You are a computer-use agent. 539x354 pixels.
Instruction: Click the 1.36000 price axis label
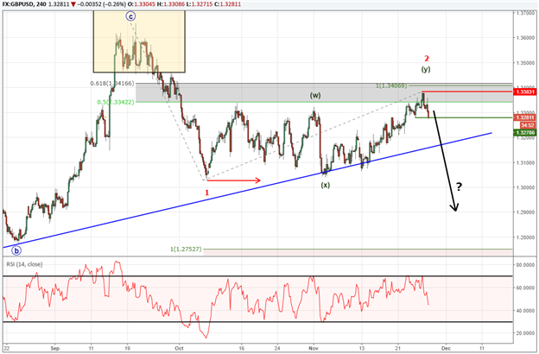[x=525, y=37]
